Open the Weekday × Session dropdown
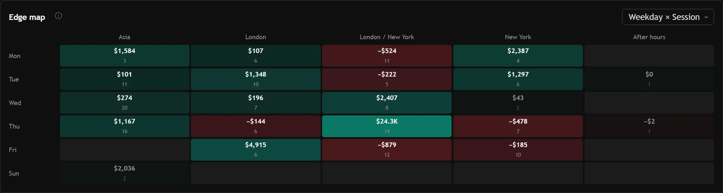The image size is (723, 193). point(668,17)
